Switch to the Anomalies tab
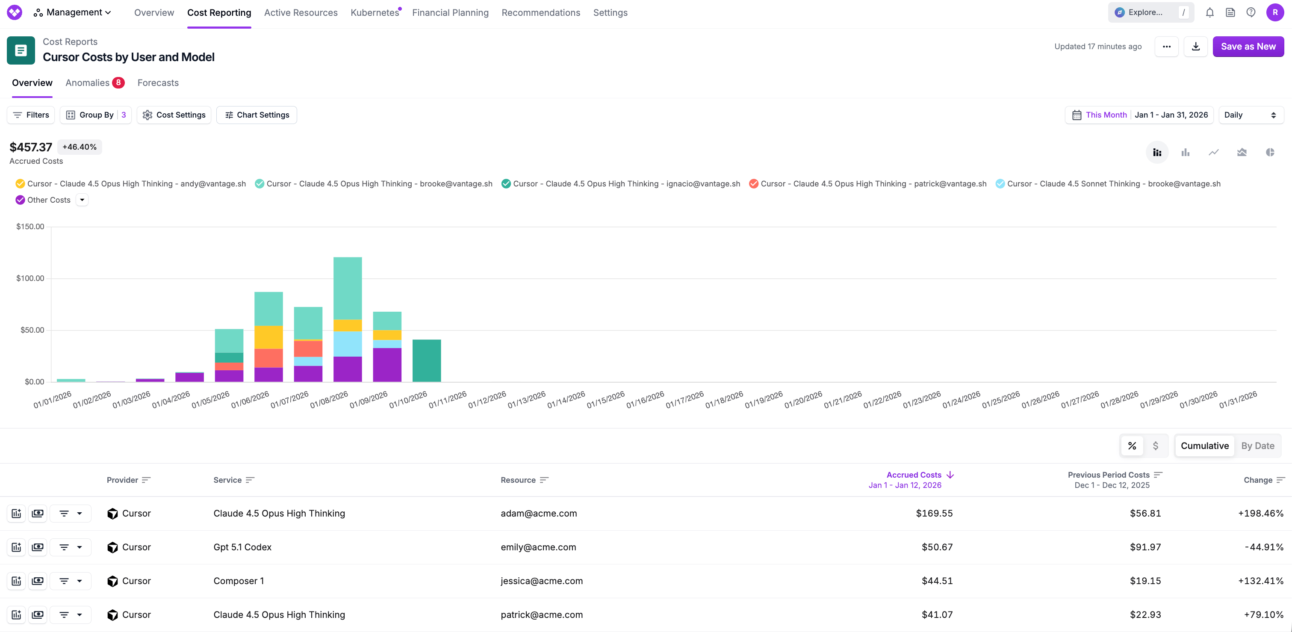This screenshot has width=1292, height=632. pyautogui.click(x=87, y=82)
